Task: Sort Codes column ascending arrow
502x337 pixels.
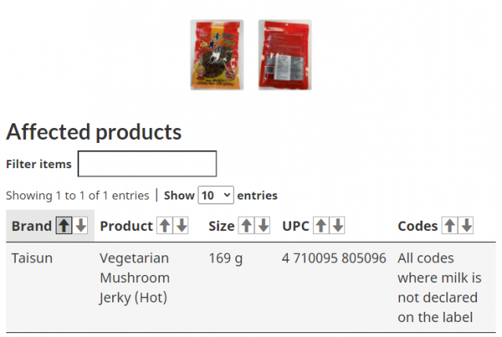Action: [x=449, y=225]
